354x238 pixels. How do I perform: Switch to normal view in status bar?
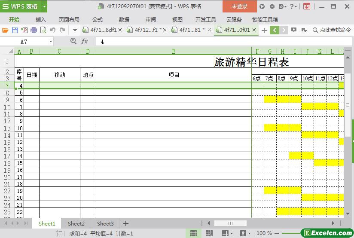click(193, 233)
